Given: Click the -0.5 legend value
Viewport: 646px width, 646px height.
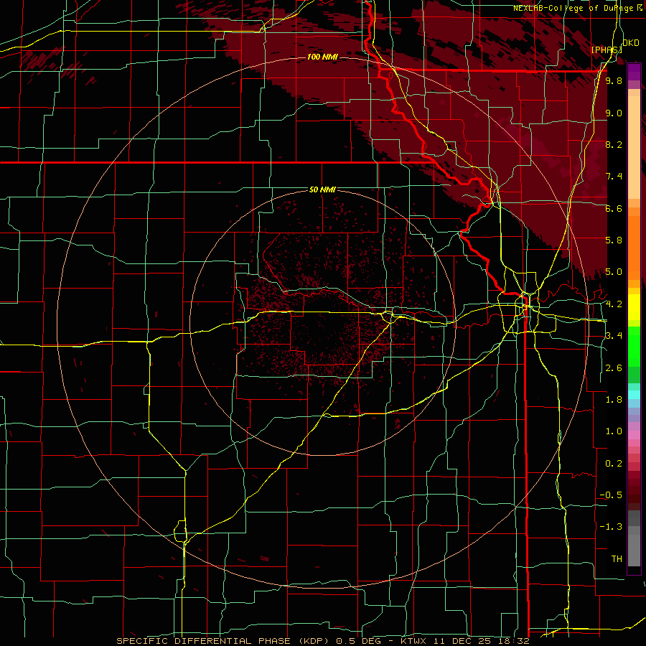Looking at the screenshot, I should 611,495.
